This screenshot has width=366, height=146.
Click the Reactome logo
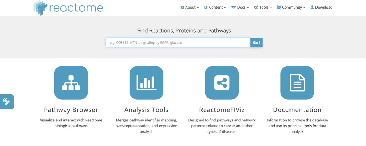click(68, 8)
